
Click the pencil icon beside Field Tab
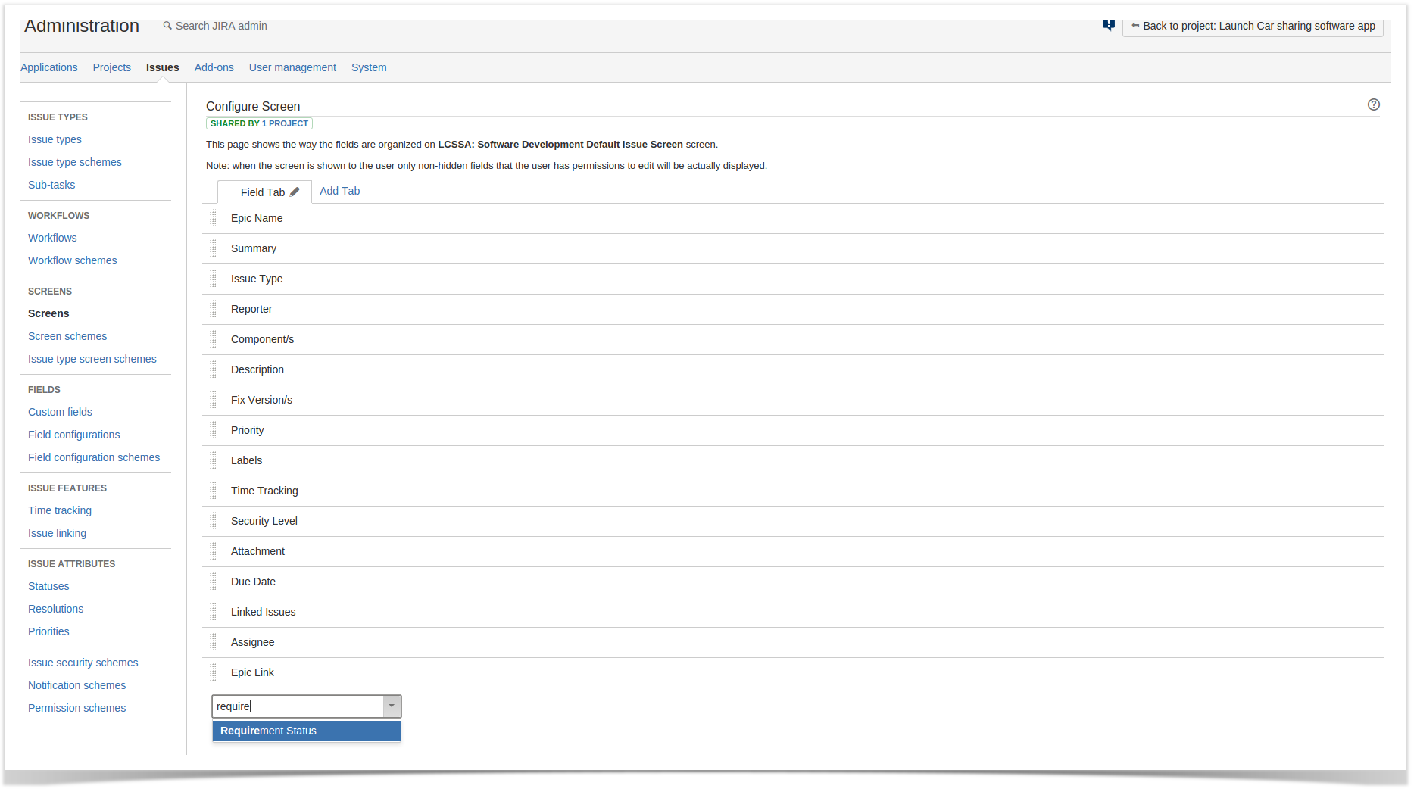tap(295, 192)
